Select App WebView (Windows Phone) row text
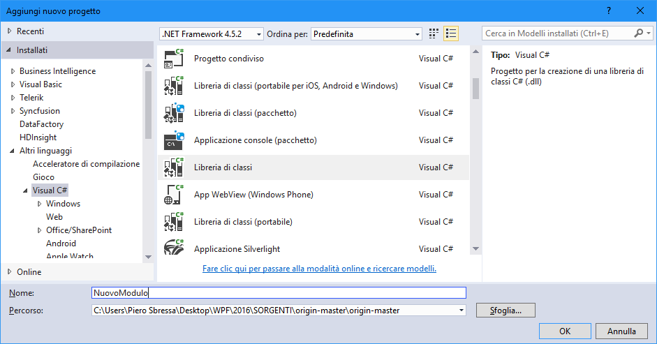The image size is (657, 344). 253,195
